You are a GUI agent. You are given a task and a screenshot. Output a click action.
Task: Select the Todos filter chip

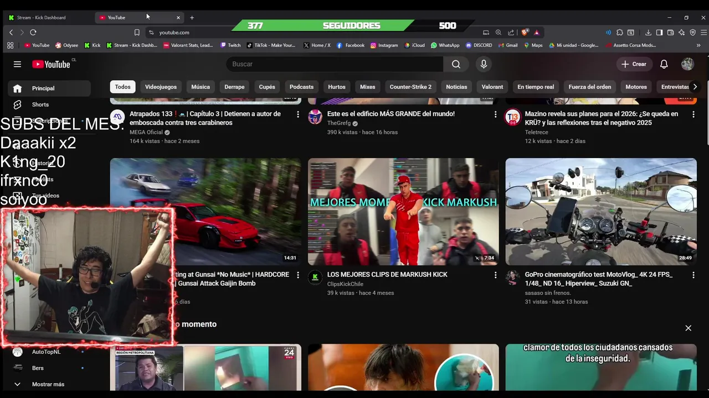122,87
